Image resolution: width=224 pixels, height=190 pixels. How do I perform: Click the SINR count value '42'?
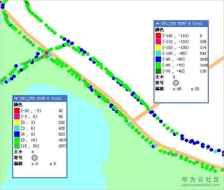tap(60, 111)
